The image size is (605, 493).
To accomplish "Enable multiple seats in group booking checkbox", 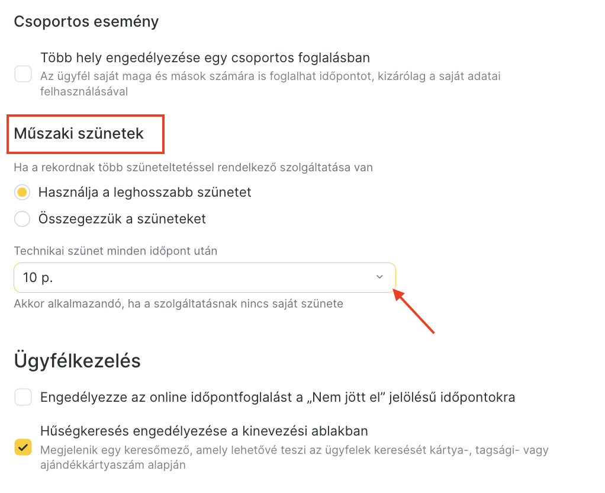I will pyautogui.click(x=23, y=74).
